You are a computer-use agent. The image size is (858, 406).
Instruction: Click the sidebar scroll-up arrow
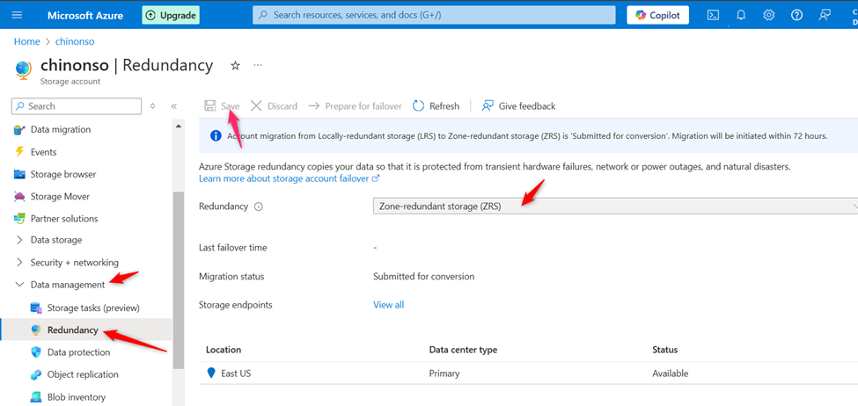click(178, 127)
